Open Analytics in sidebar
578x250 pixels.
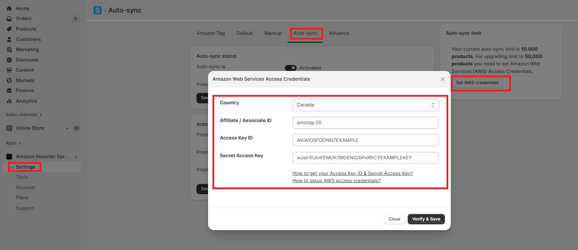[x=26, y=101]
